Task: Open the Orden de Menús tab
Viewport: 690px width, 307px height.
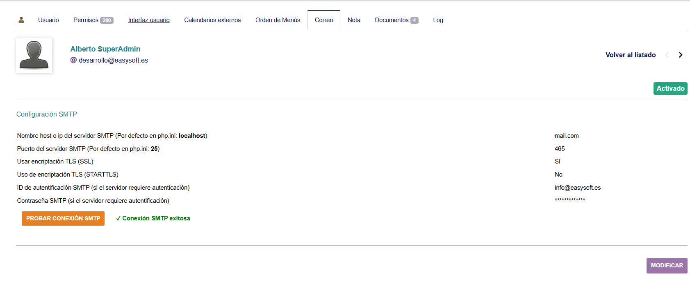Action: (278, 20)
